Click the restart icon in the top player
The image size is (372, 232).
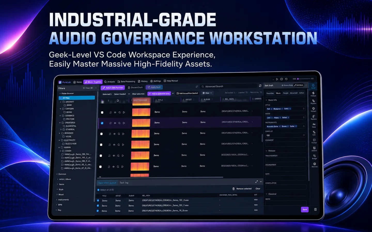coord(286,79)
